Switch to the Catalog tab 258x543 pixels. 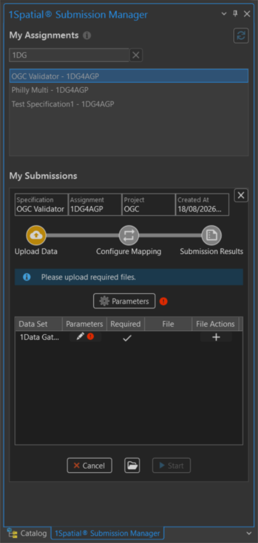tap(27, 533)
